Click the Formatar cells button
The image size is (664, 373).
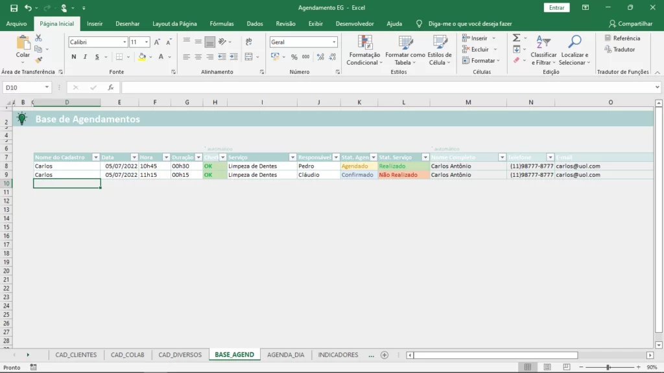(479, 60)
